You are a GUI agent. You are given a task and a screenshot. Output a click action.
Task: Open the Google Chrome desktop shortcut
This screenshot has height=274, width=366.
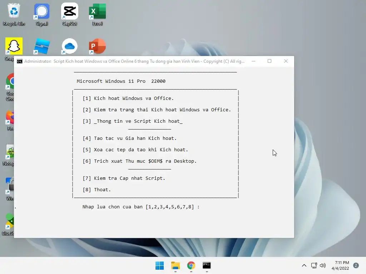10,87
